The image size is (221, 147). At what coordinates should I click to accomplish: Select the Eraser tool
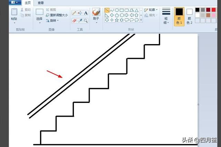(74, 21)
